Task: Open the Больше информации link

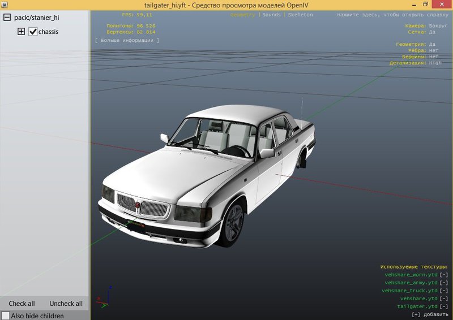Action: pyautogui.click(x=127, y=40)
